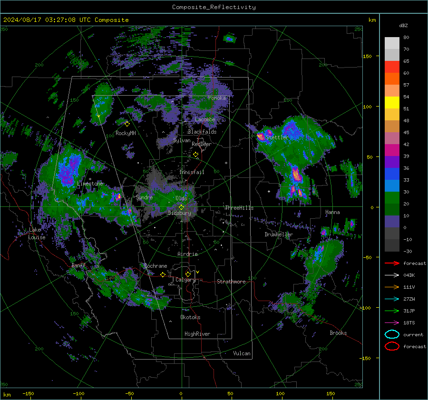Click the Drumheller city label

coord(279,234)
